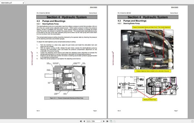Click the B9643689 header on the right page
194x123 pixels.
(x=175, y=7)
